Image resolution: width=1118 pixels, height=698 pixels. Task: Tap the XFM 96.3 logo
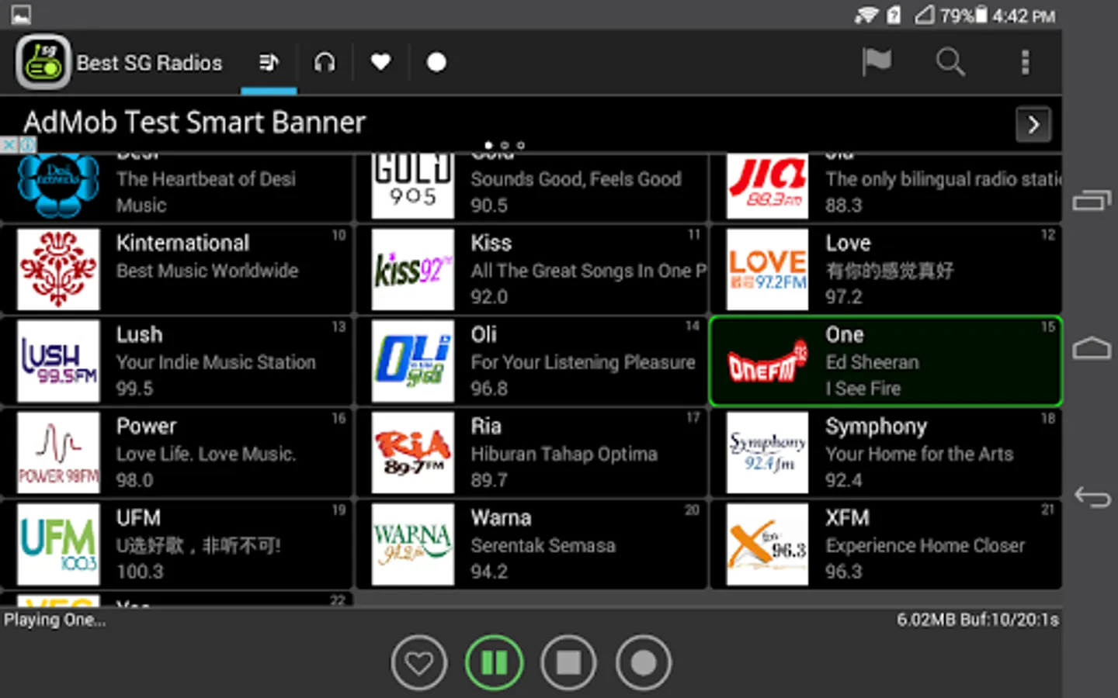(x=767, y=544)
